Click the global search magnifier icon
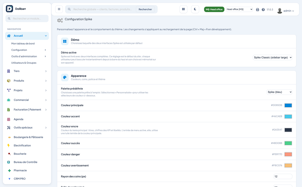 (x=69, y=9)
